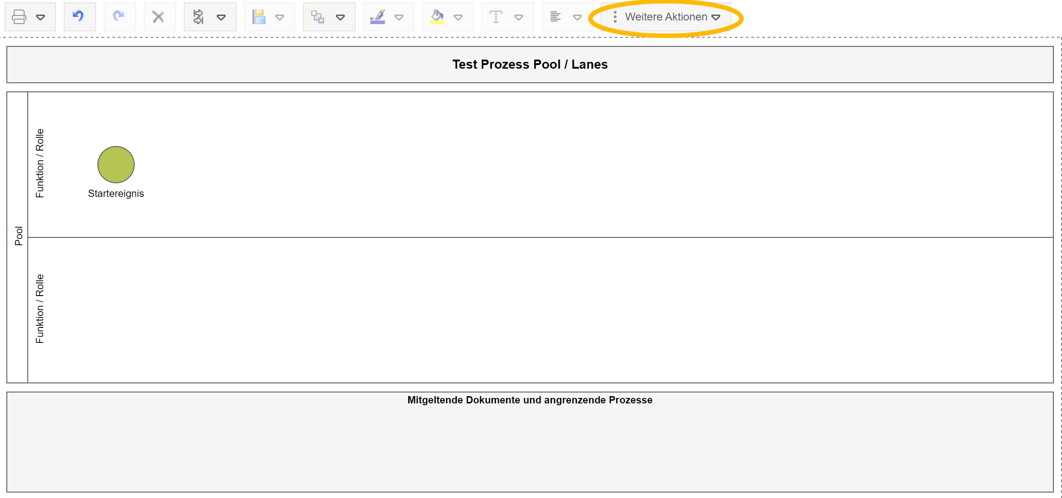Click the Test Prozess Pool / Lanes title
Viewport: 1062px width, 498px height.
click(x=530, y=65)
